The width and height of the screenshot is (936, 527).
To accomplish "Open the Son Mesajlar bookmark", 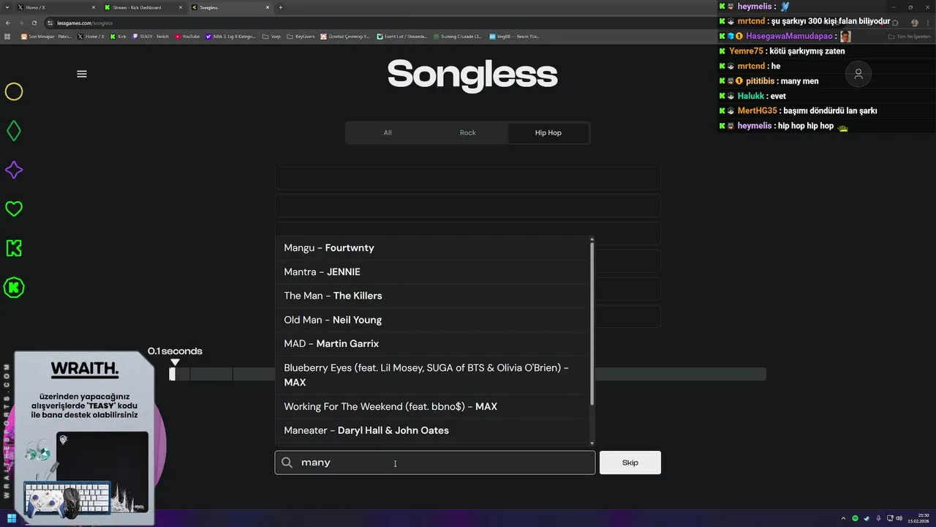I will coord(46,36).
